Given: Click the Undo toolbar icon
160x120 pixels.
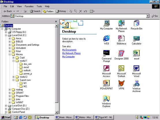Looking at the screenshot, I should click(x=85, y=11).
